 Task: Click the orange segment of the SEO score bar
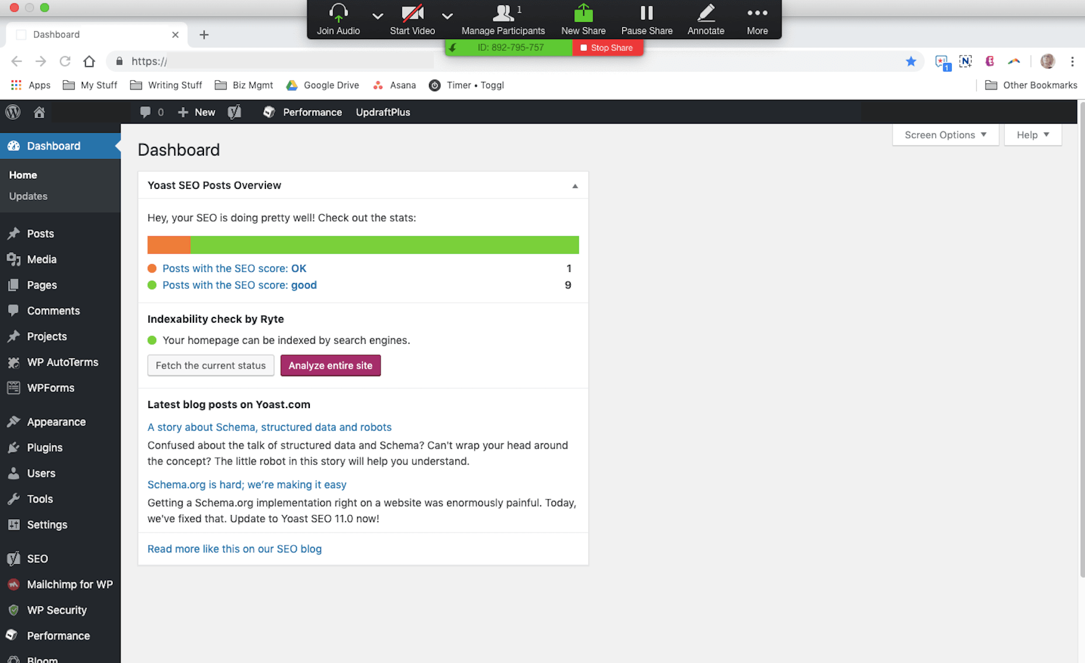pyautogui.click(x=168, y=245)
